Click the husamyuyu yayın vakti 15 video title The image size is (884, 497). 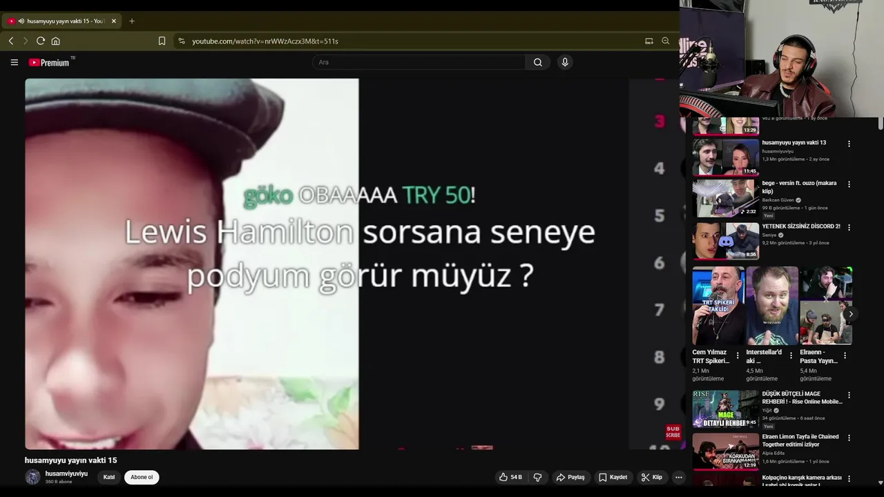click(71, 460)
